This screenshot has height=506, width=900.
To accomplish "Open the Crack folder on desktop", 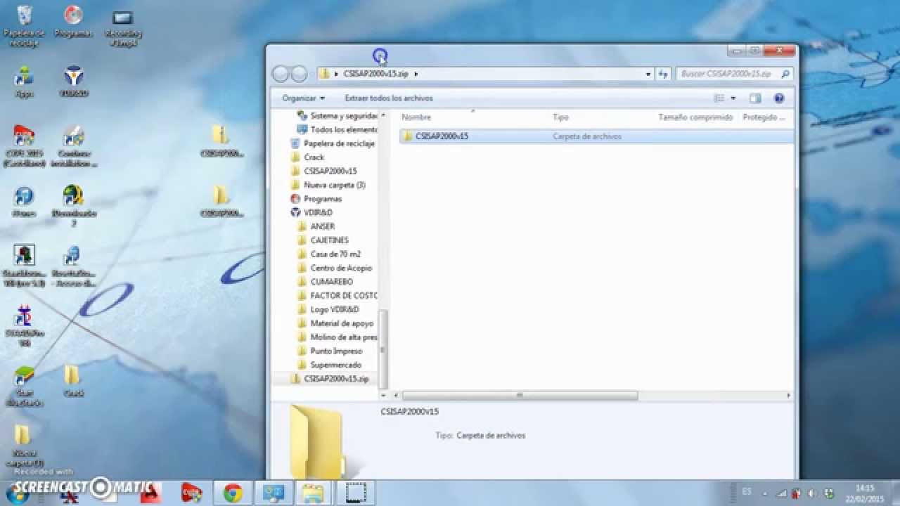I will point(73,381).
